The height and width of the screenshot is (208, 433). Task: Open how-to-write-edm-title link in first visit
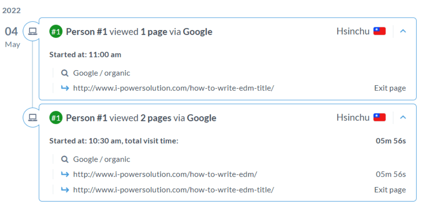pyautogui.click(x=174, y=88)
